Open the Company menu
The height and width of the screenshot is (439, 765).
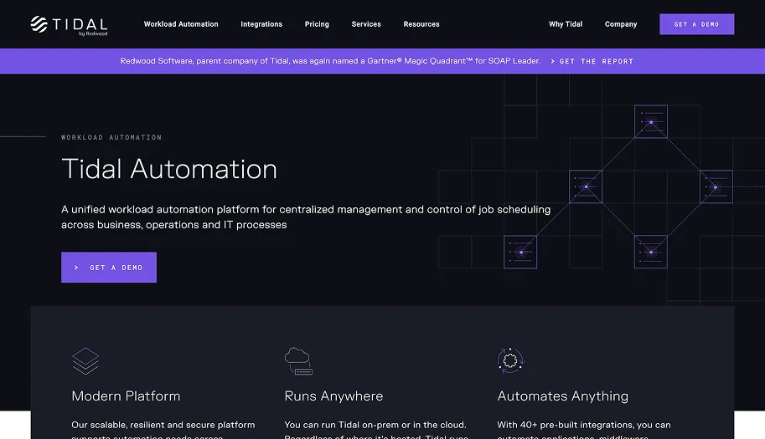(621, 24)
